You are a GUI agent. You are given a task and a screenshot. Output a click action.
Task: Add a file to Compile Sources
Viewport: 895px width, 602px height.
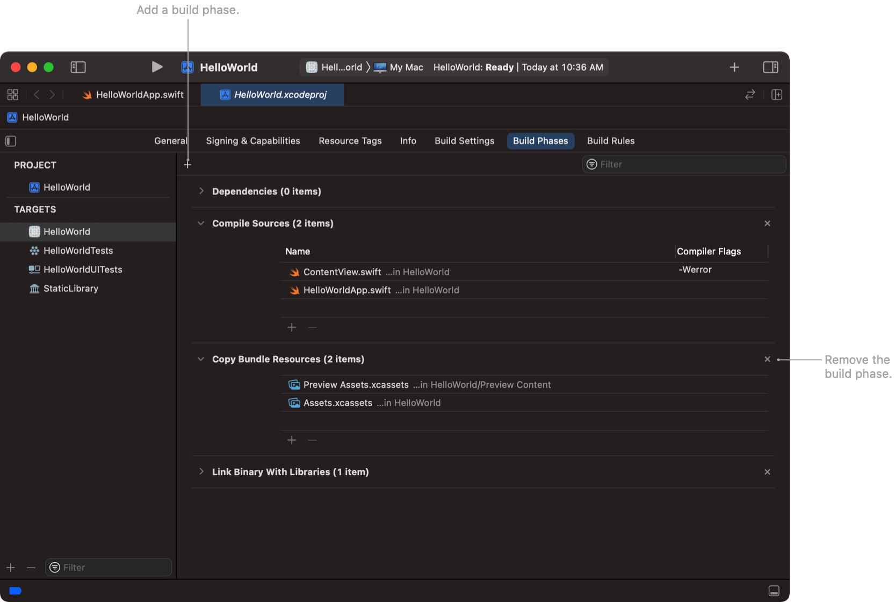click(292, 327)
